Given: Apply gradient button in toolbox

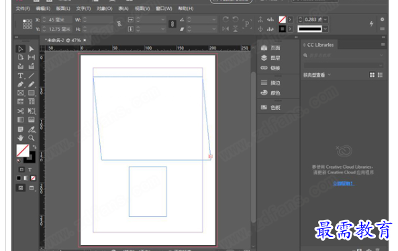Looking at the screenshot, I should pyautogui.click(x=26, y=178).
